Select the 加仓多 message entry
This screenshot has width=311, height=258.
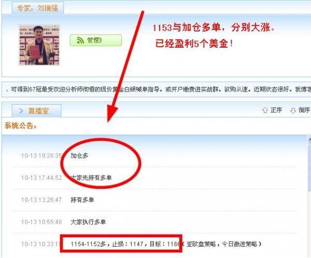tap(79, 155)
